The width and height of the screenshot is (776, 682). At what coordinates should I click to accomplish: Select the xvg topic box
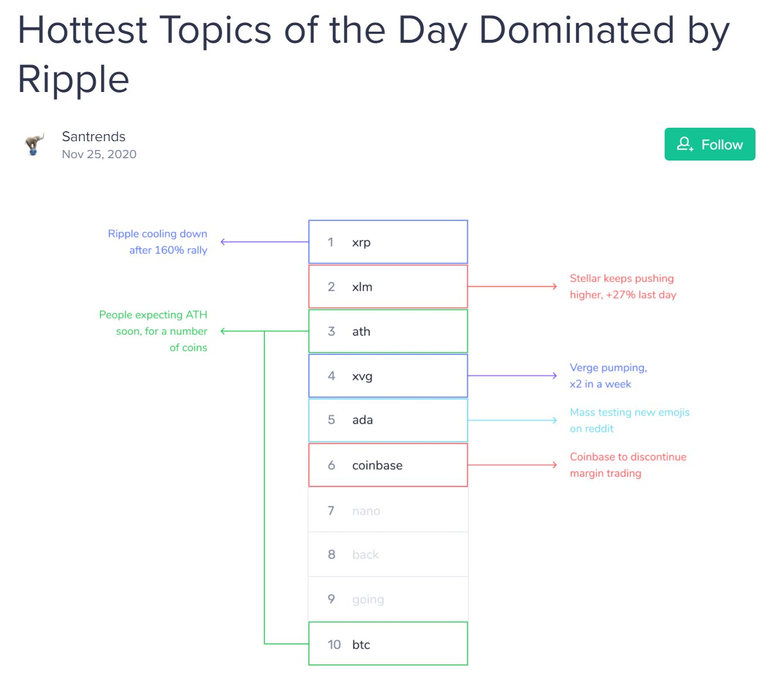(388, 376)
